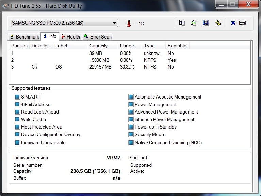Image resolution: width=261 pixels, height=196 pixels.
Task: Close the HD Tune window
Action: (x=248, y=4)
